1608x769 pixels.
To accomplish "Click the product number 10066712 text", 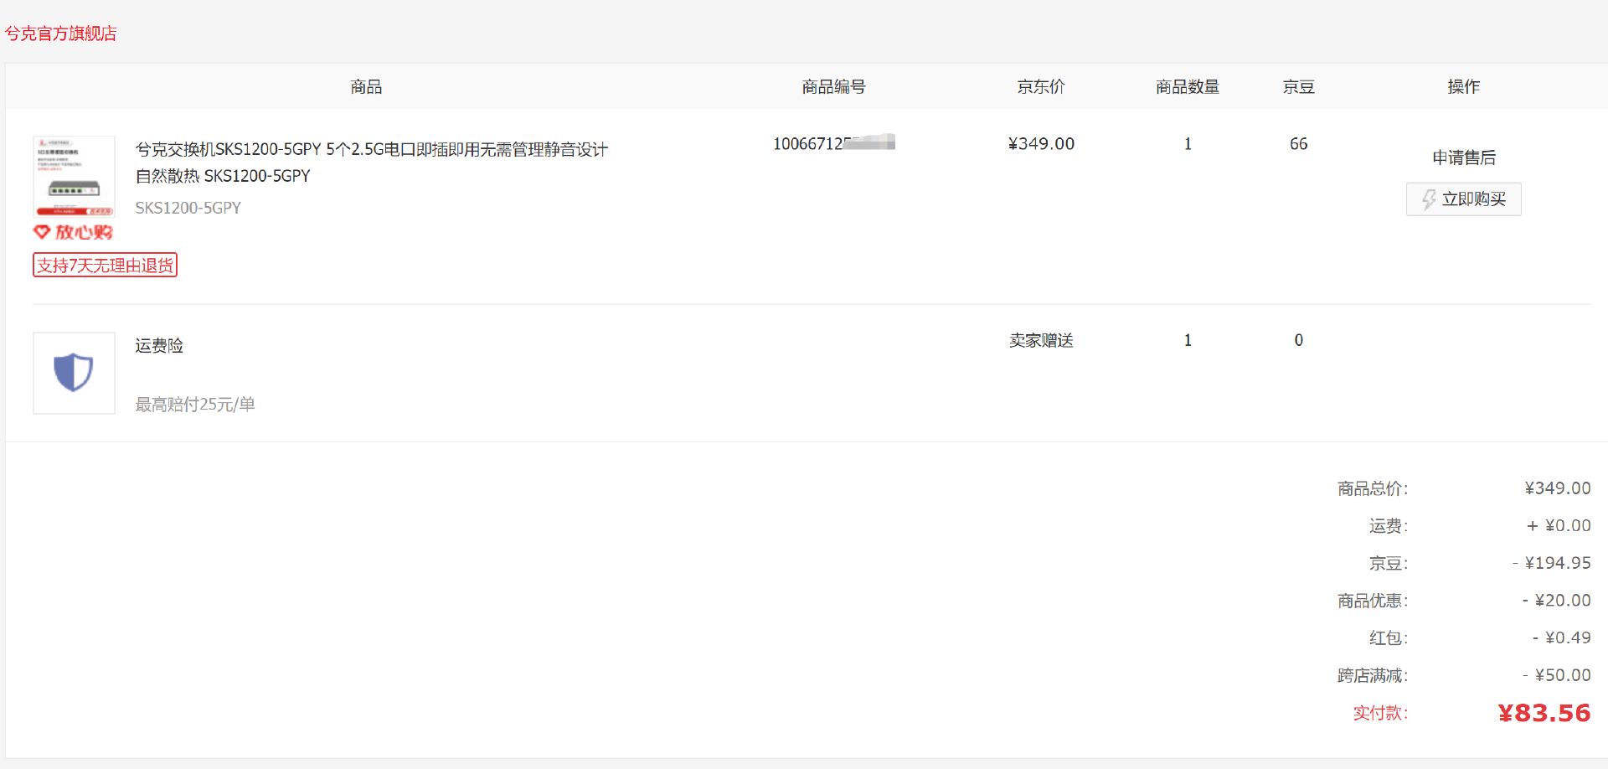I will 833,143.
